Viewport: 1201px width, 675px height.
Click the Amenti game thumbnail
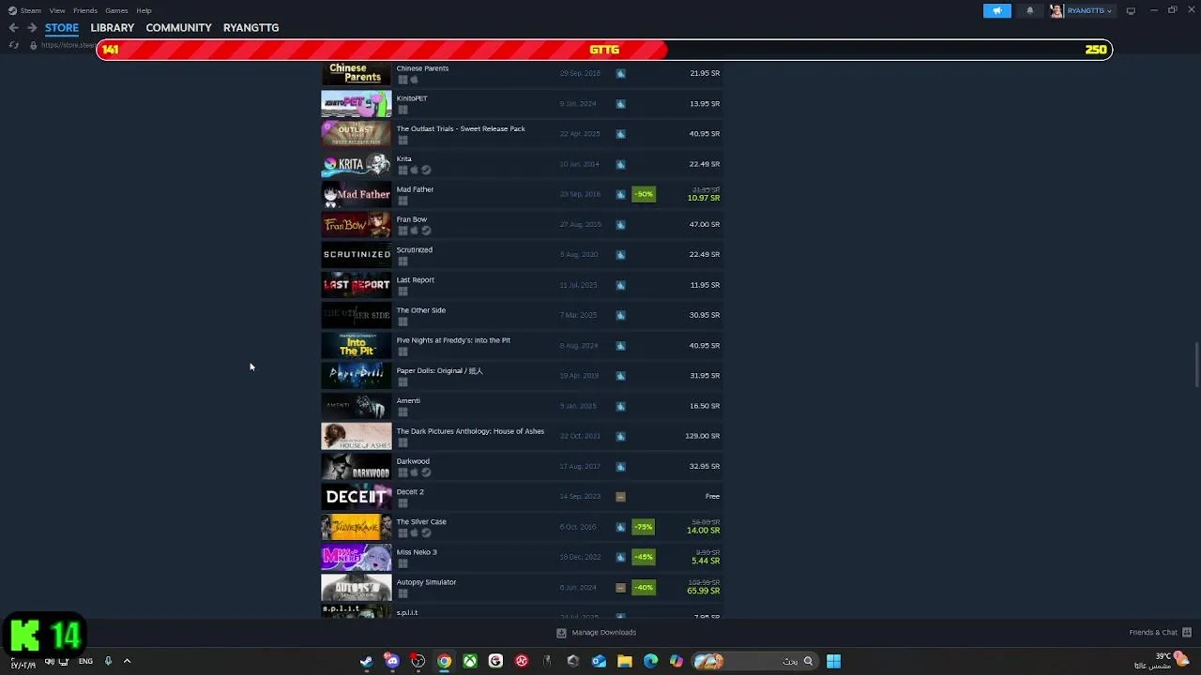click(x=357, y=406)
